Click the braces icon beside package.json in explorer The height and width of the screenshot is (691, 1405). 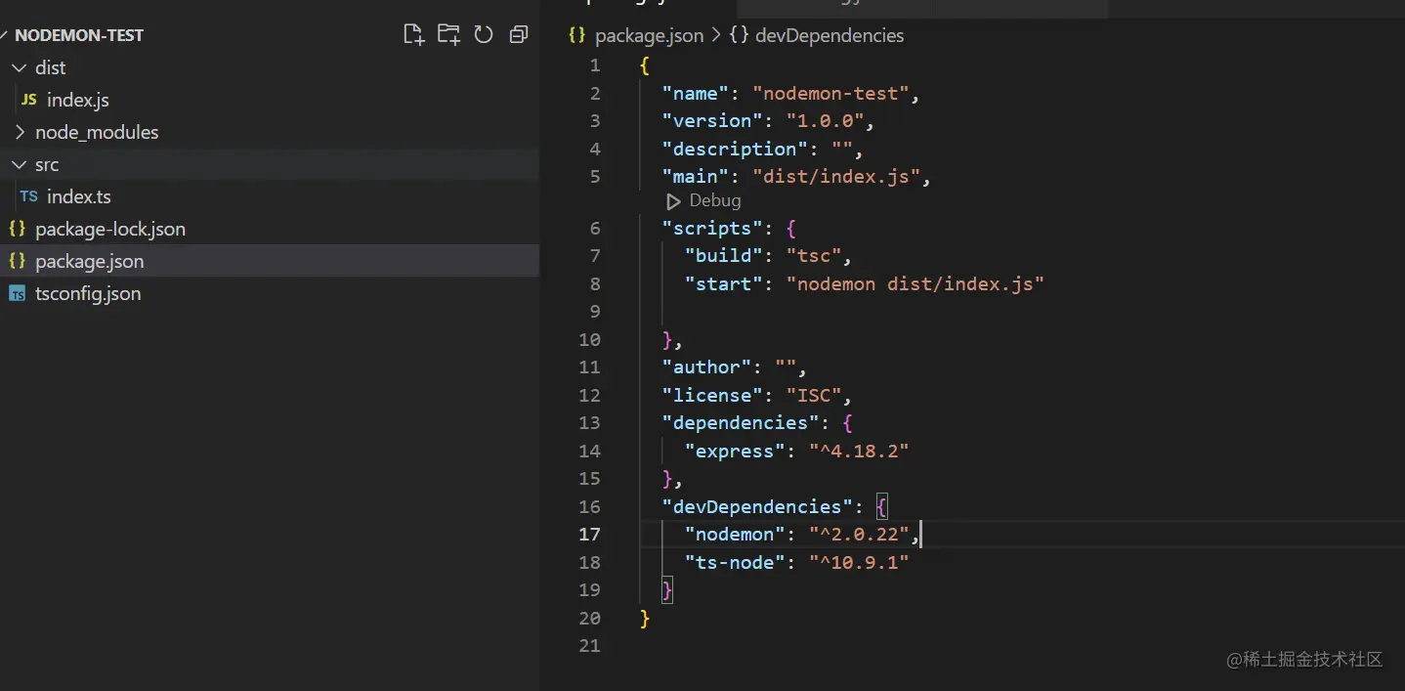pyautogui.click(x=17, y=261)
